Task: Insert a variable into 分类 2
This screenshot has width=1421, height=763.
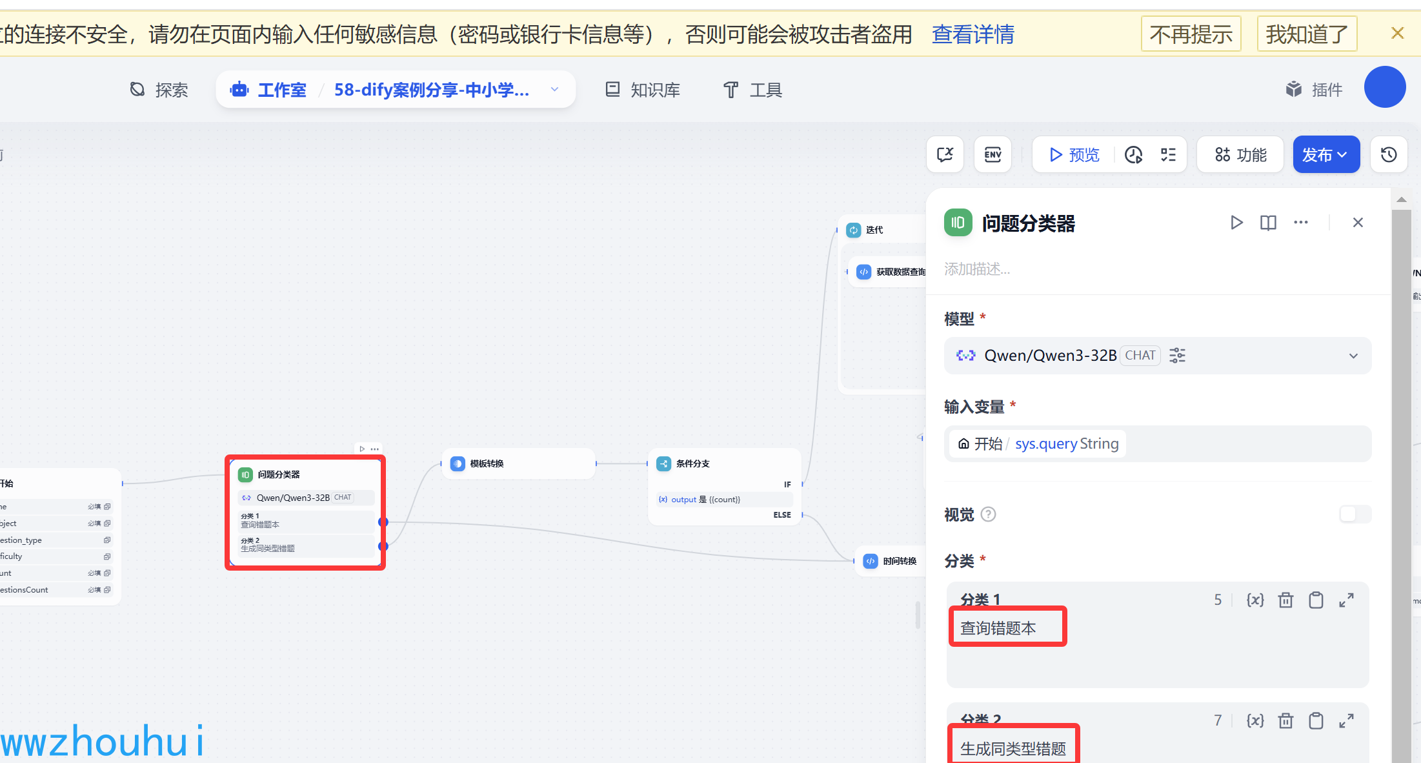Action: (x=1255, y=720)
